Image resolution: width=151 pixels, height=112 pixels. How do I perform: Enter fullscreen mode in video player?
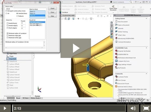pos(146,108)
